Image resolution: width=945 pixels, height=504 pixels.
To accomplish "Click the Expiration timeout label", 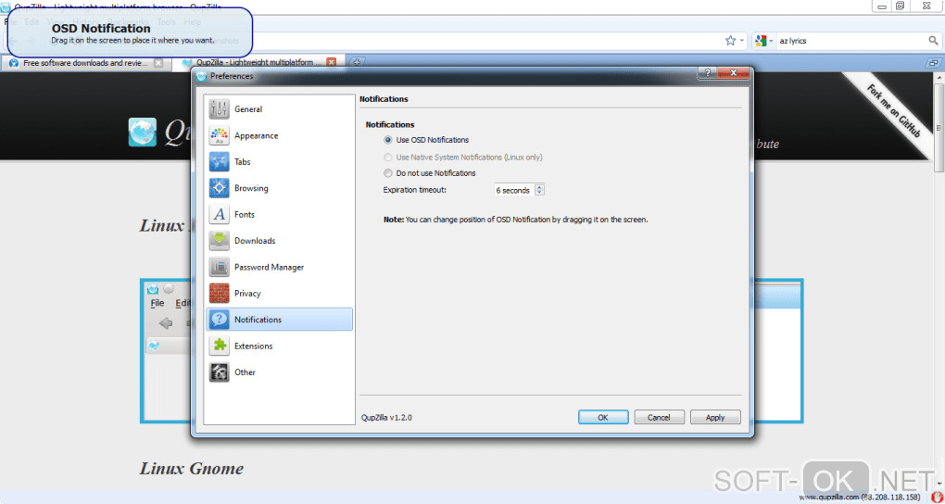I will click(415, 190).
